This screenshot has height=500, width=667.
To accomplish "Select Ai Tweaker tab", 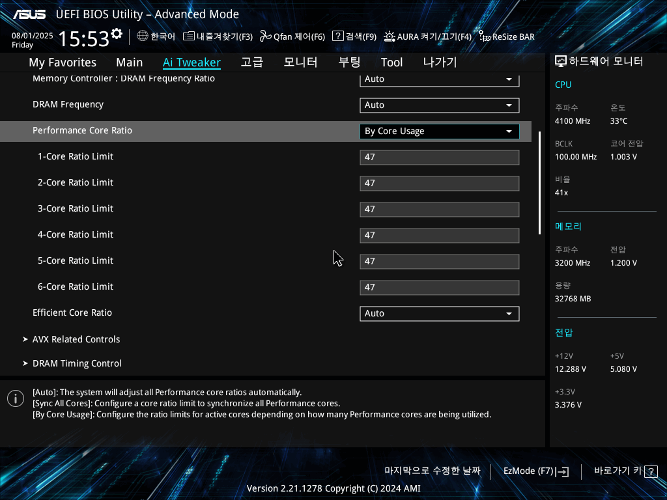I will [192, 62].
